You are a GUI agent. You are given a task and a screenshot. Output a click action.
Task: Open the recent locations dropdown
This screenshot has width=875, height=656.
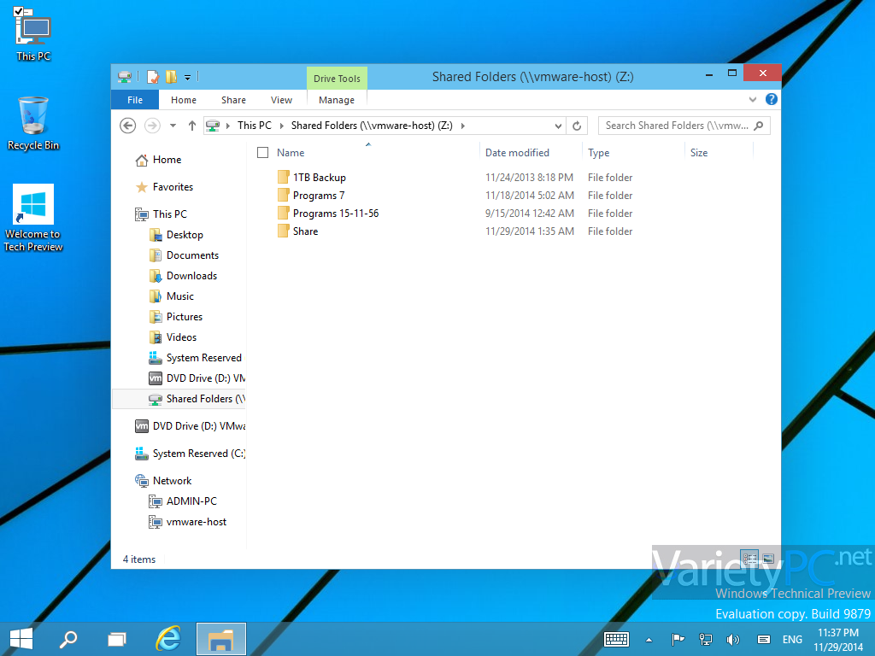tap(173, 126)
